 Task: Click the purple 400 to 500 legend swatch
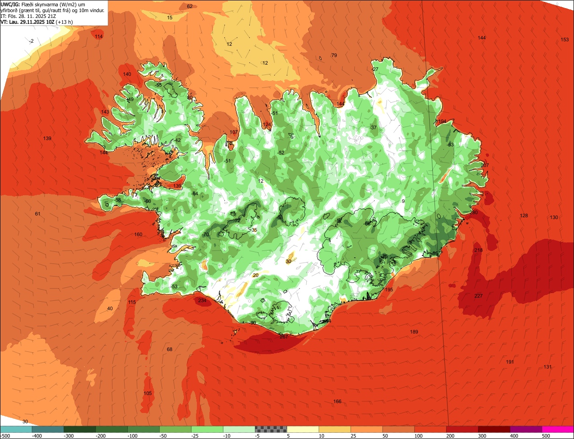pyautogui.click(x=526, y=429)
